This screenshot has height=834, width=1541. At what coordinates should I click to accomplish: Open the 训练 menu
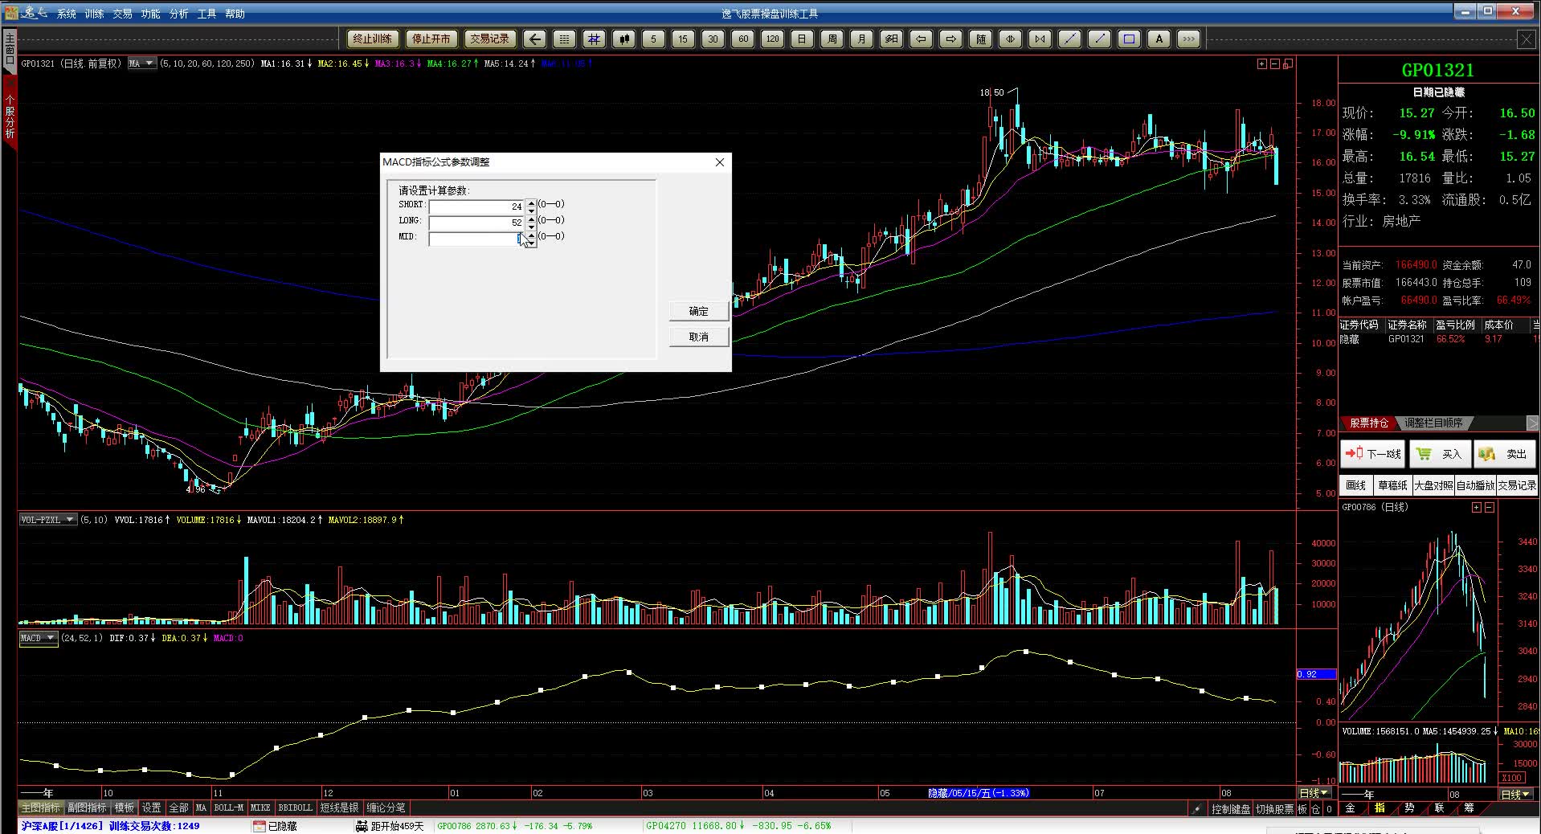tap(95, 14)
